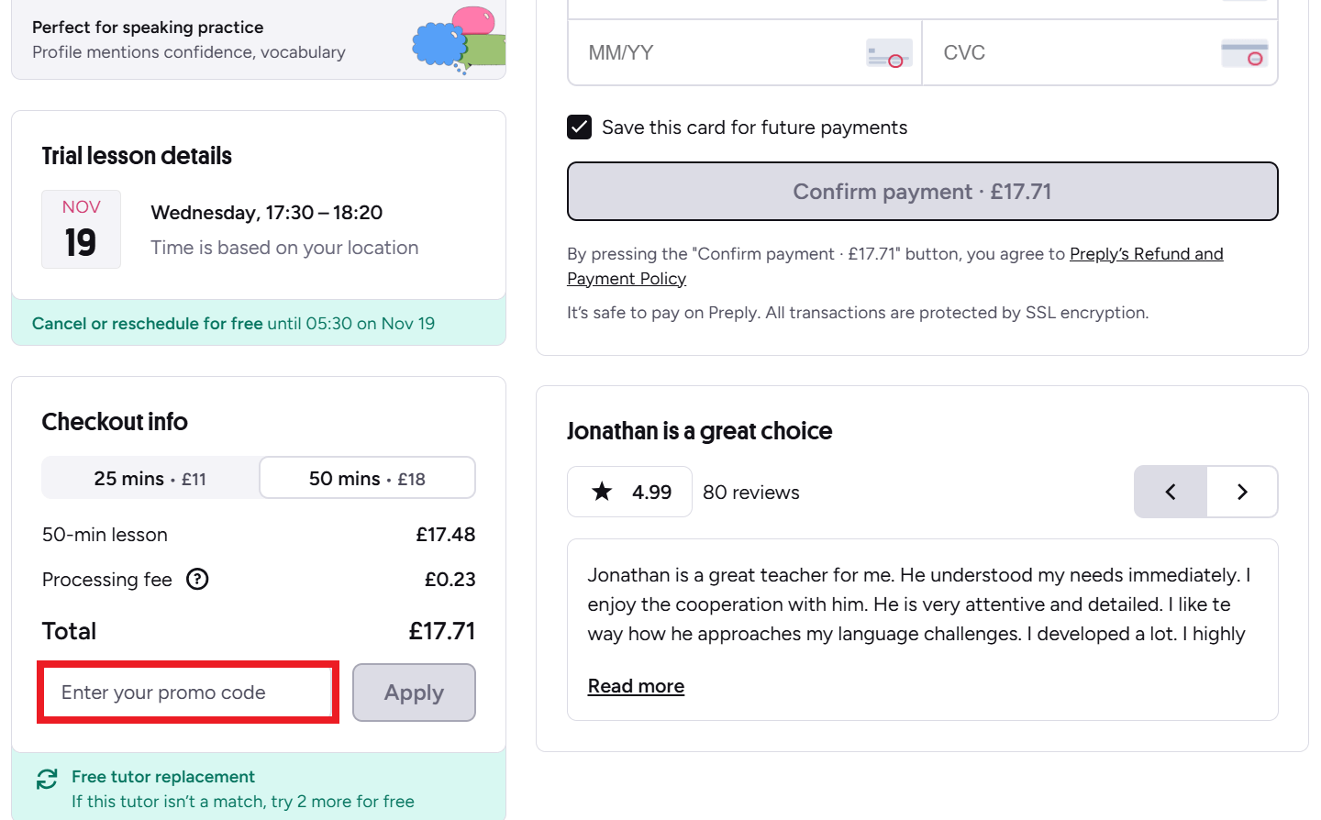Click the MM/YY expiry date field
Screen dimensions: 1321x820
click(716, 53)
